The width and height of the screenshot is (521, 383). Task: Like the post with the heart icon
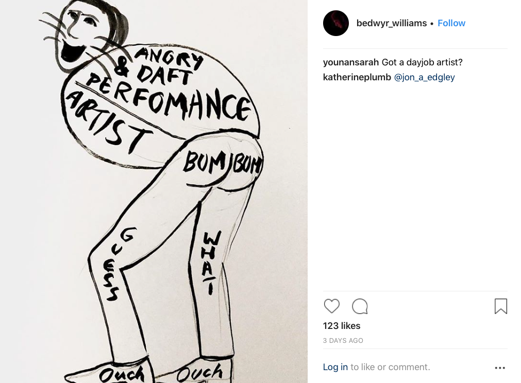331,306
